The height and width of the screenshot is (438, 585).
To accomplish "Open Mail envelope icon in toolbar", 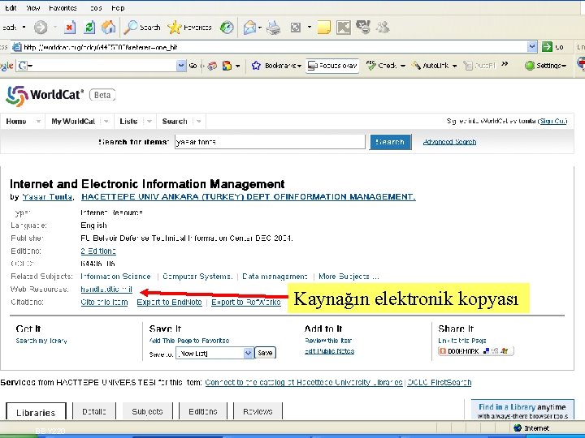I will point(249,28).
